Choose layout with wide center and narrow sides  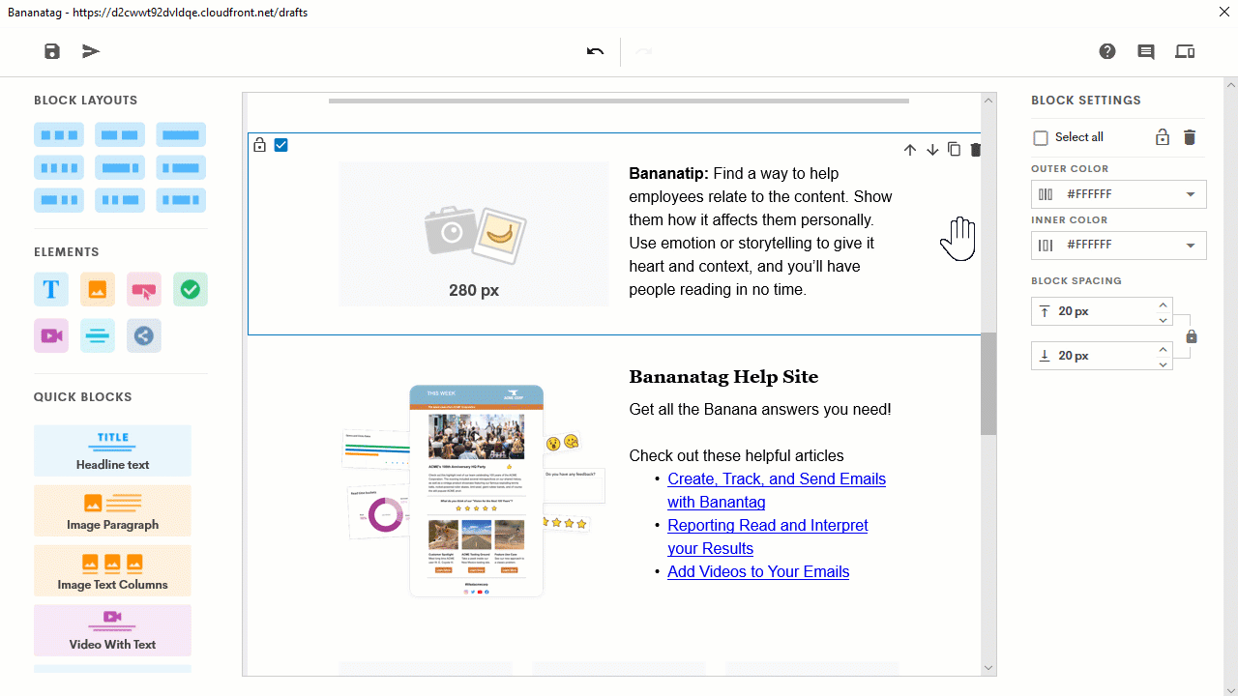click(181, 200)
